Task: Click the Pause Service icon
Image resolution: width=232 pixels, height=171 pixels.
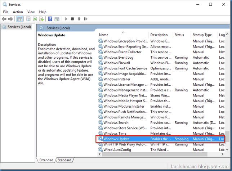Action: point(79,19)
